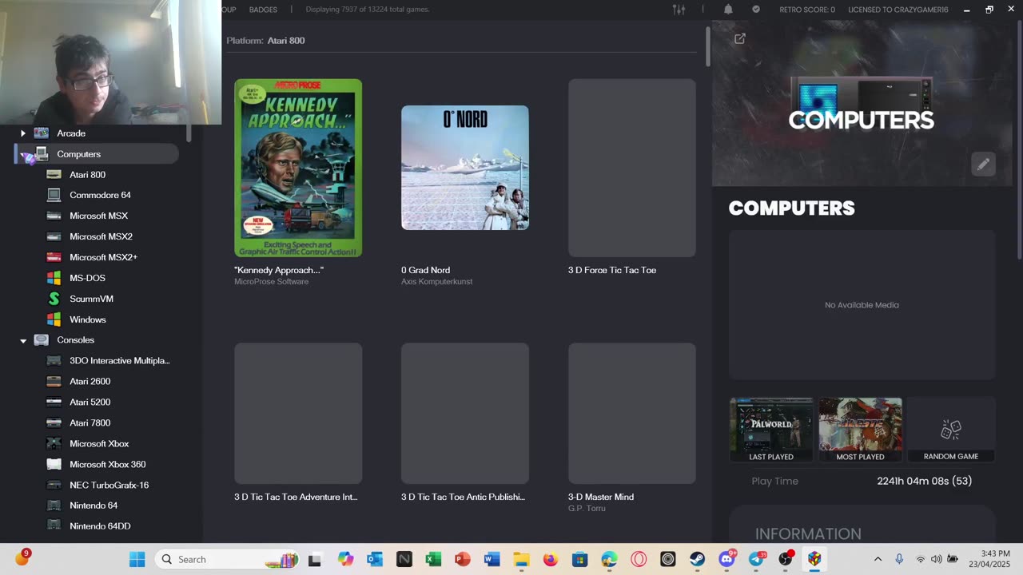Open Outlook from the taskbar
The height and width of the screenshot is (575, 1023).
(x=374, y=559)
